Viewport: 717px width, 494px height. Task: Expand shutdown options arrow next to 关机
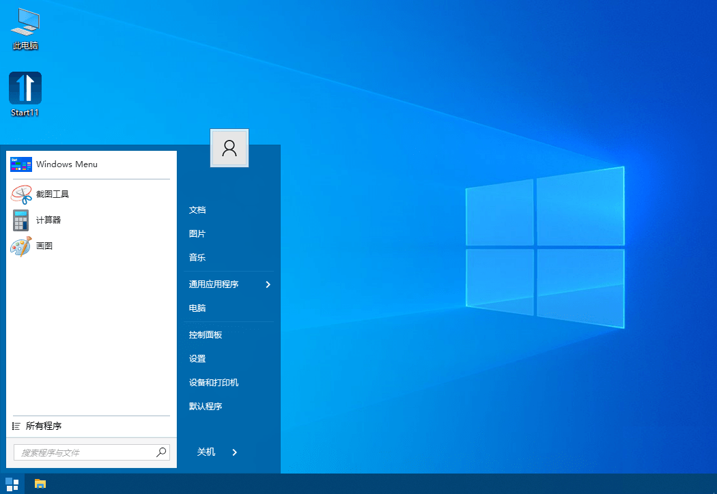(235, 452)
